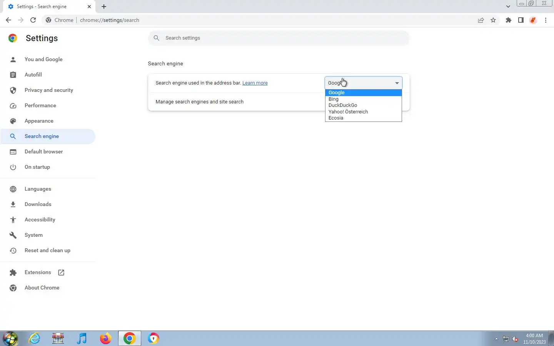Image resolution: width=554 pixels, height=346 pixels.
Task: Open the Extensions puzzle icon in toolbar
Action: tap(509, 20)
